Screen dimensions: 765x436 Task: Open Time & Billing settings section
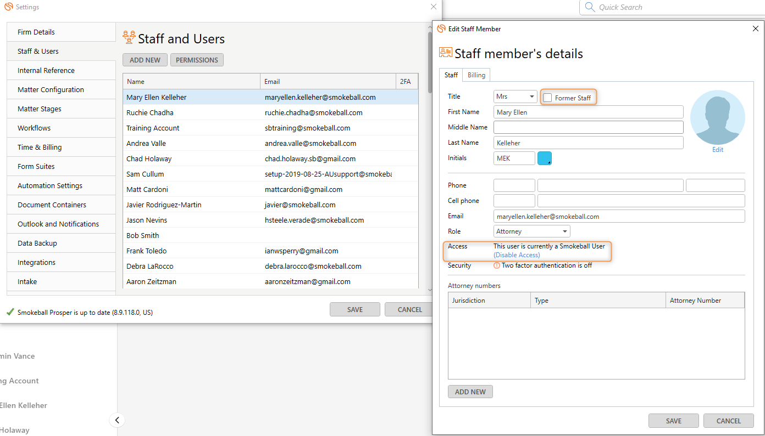tap(61, 147)
